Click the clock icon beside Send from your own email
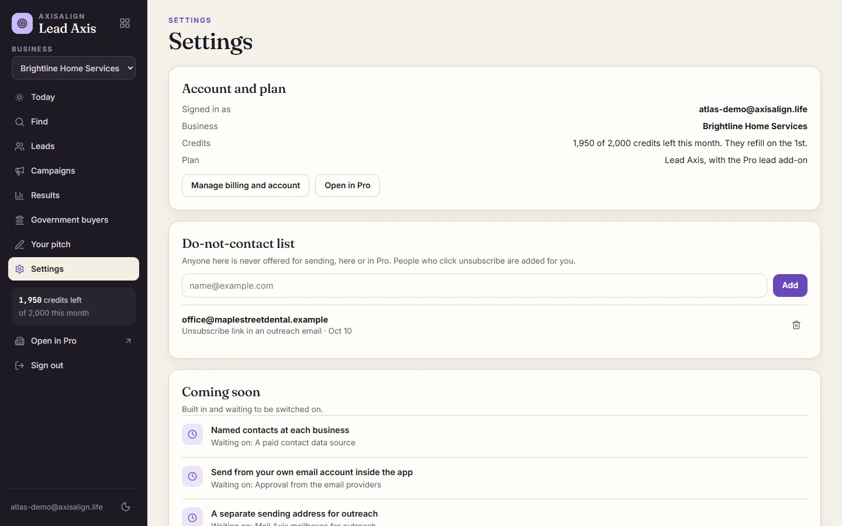Image resolution: width=842 pixels, height=526 pixels. tap(192, 476)
